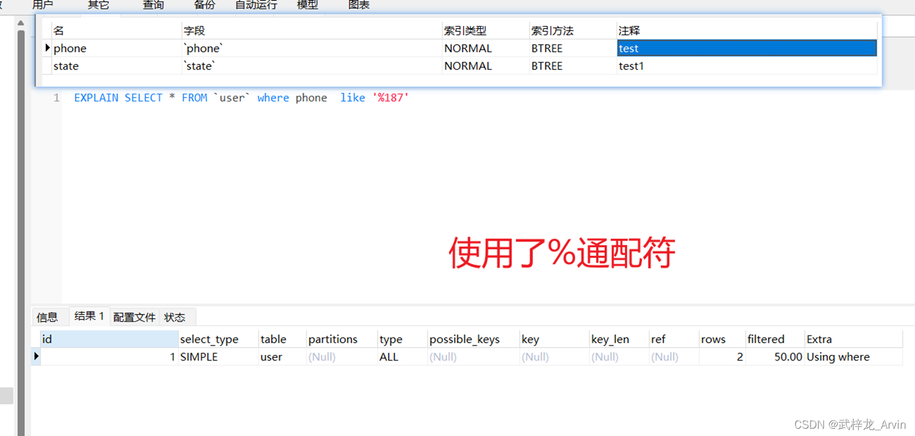Image resolution: width=915 pixels, height=436 pixels.
Task: Click the 图表 toolbar item
Action: coord(359,5)
